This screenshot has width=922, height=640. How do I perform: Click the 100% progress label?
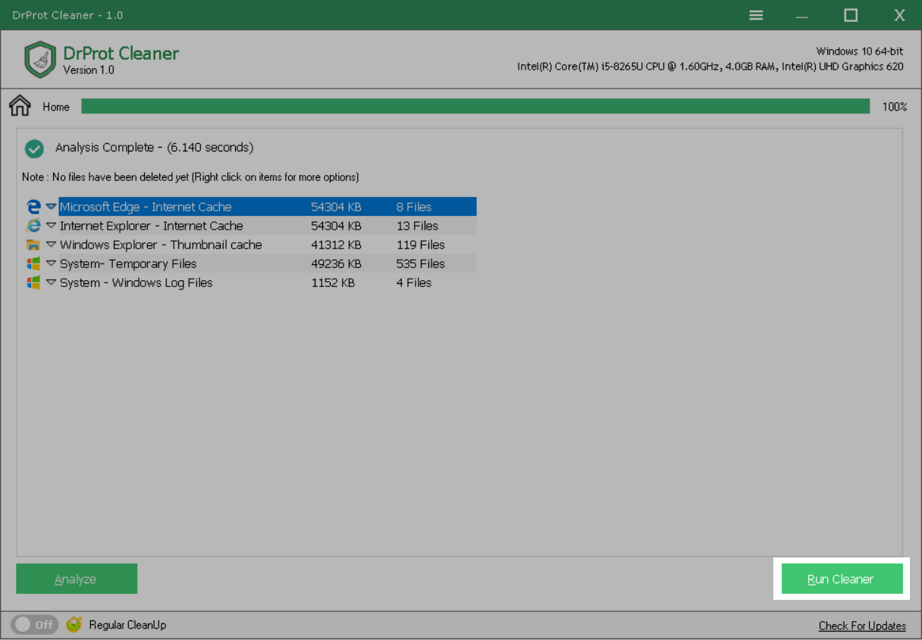(895, 107)
